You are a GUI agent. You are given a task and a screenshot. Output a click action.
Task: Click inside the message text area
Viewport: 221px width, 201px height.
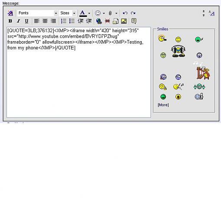79,72
